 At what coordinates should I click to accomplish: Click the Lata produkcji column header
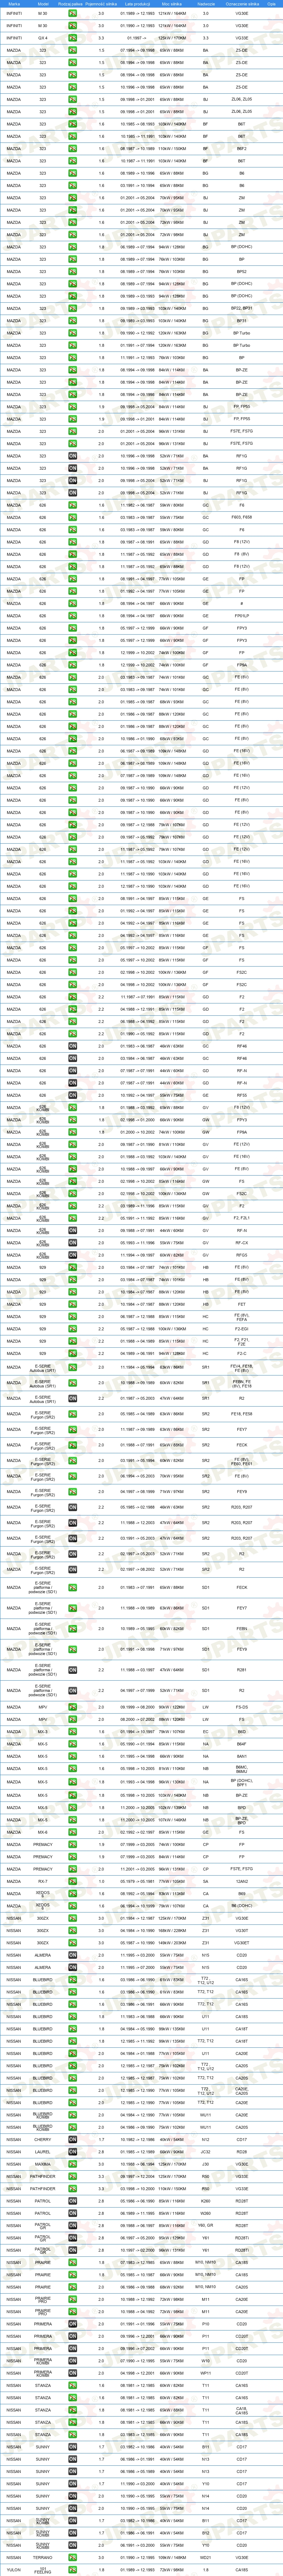point(137,4)
